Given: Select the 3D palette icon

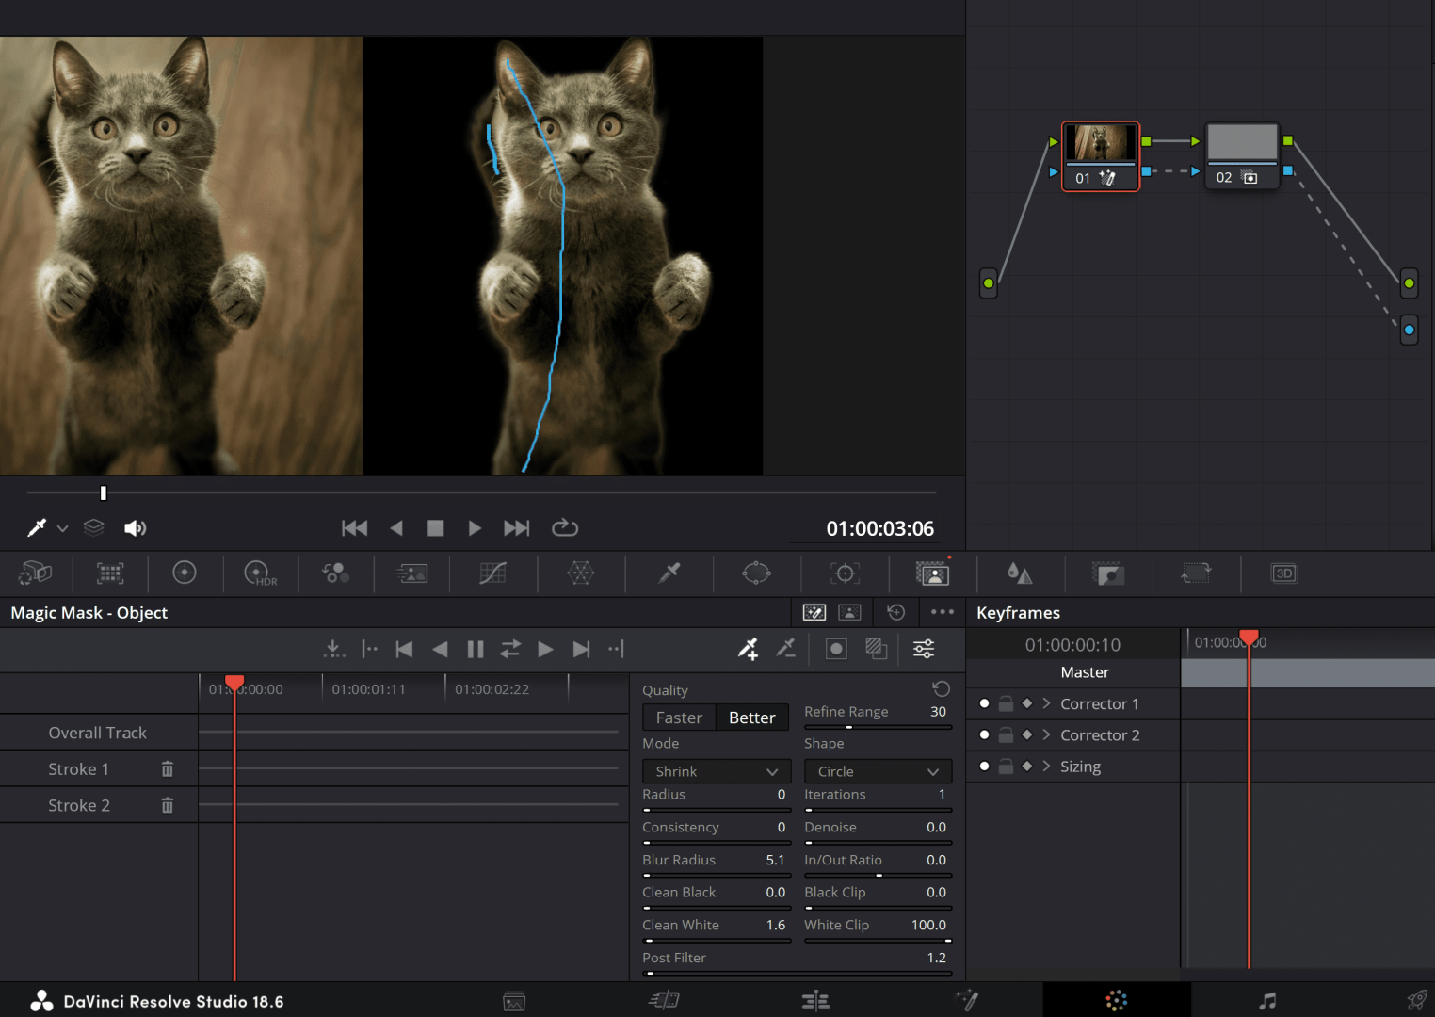Looking at the screenshot, I should [1283, 573].
